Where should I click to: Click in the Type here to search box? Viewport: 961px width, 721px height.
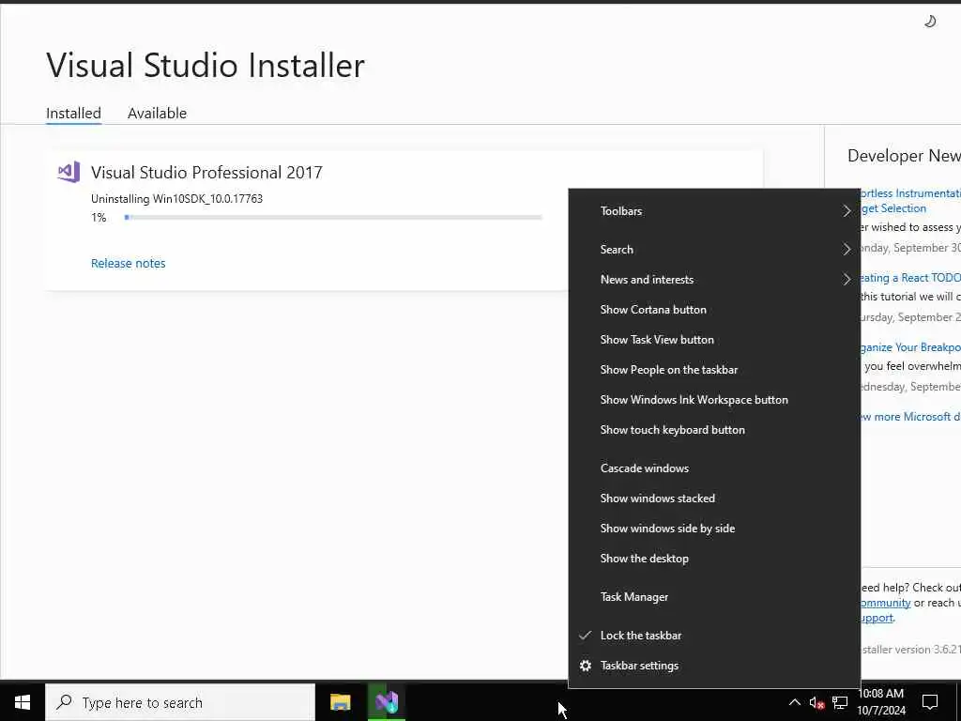tap(180, 702)
